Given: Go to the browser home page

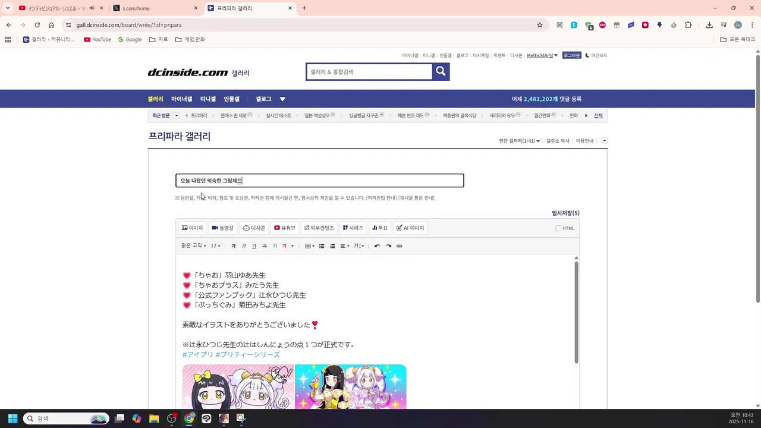Looking at the screenshot, I should pos(52,25).
